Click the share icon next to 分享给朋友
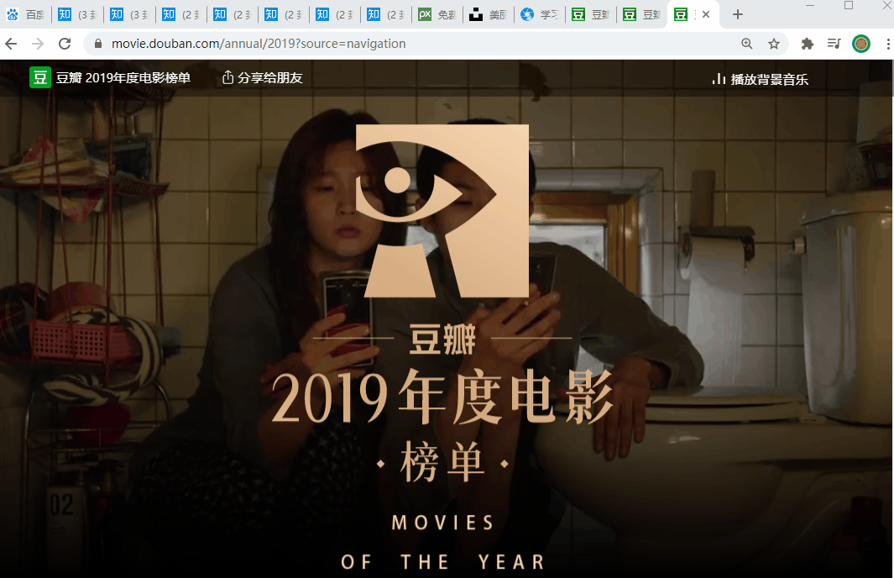The width and height of the screenshot is (894, 578). click(227, 77)
